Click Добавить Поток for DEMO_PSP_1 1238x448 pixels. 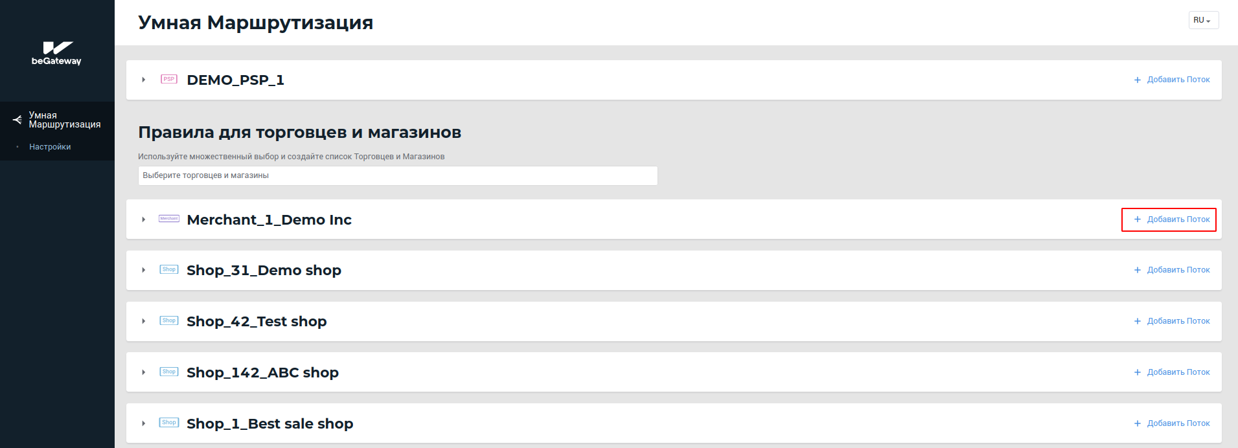[x=1171, y=80]
